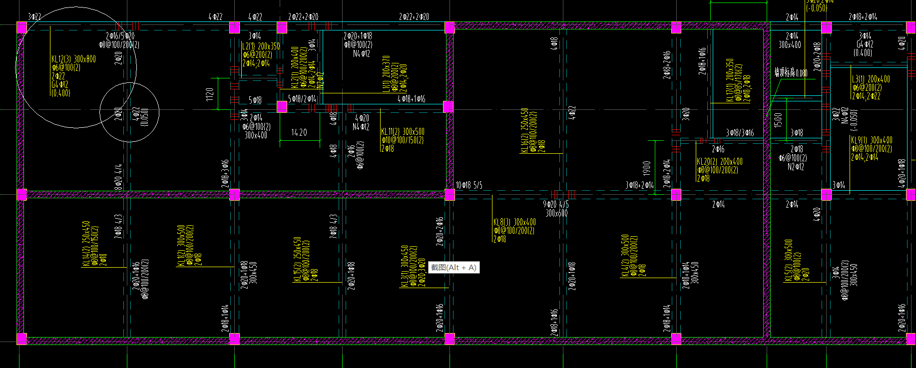The height and width of the screenshot is (368, 916).
Task: Click the rebar note "5Φ18/2Φ14"
Action: tap(302, 99)
